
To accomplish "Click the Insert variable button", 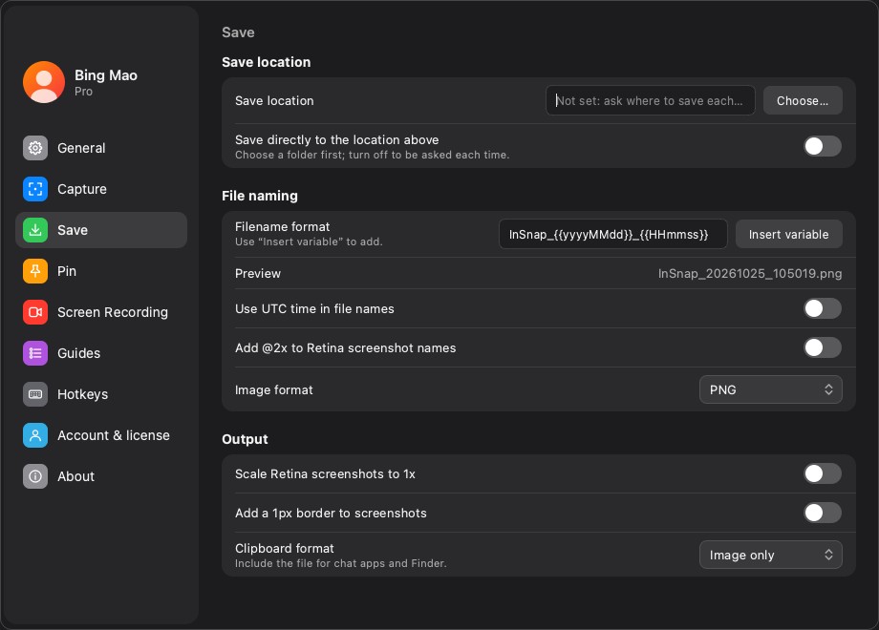I will pyautogui.click(x=789, y=235).
